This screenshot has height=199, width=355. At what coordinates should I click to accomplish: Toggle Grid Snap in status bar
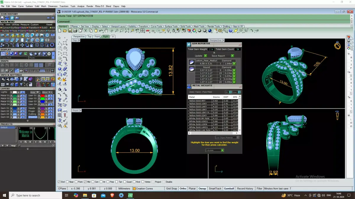(172, 189)
